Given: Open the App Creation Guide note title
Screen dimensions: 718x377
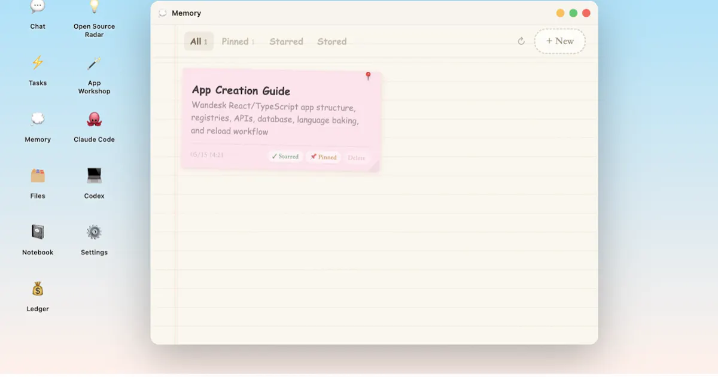Looking at the screenshot, I should [241, 91].
